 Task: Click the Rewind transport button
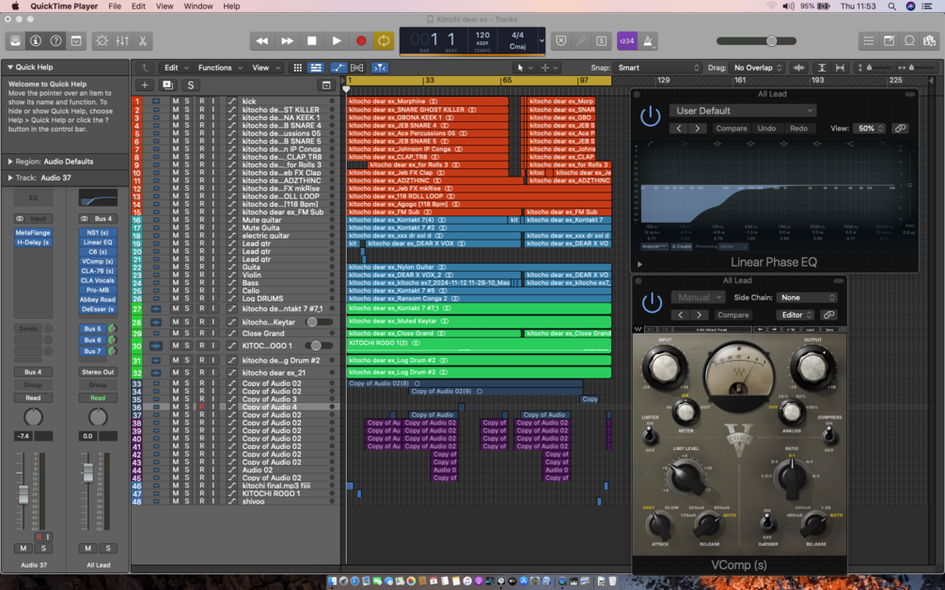coord(262,41)
